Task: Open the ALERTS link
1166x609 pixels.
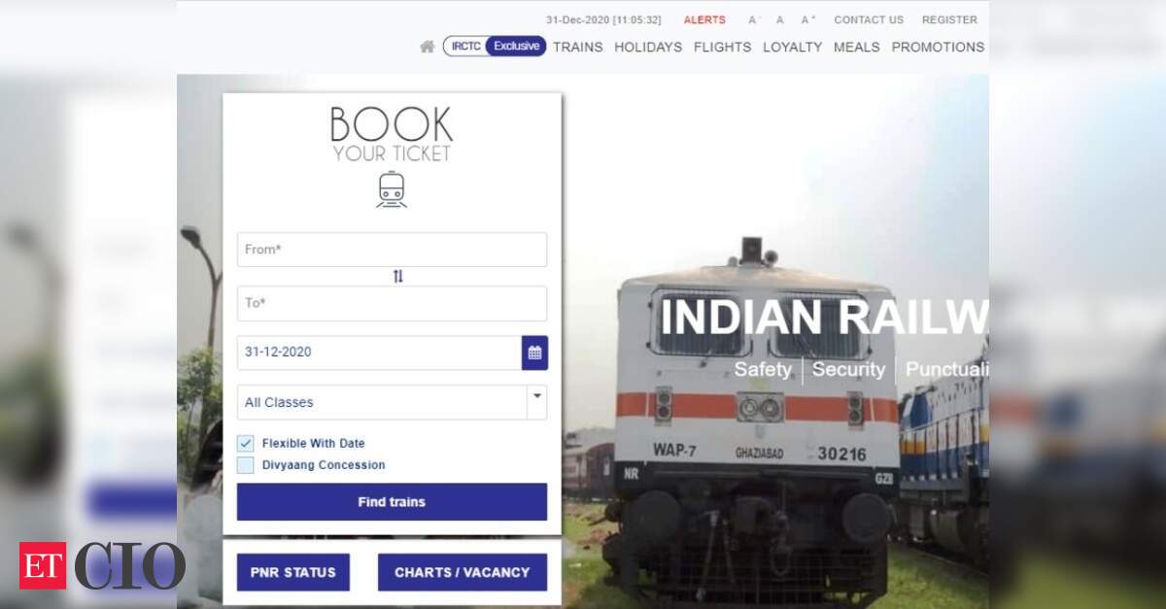Action: 704,19
